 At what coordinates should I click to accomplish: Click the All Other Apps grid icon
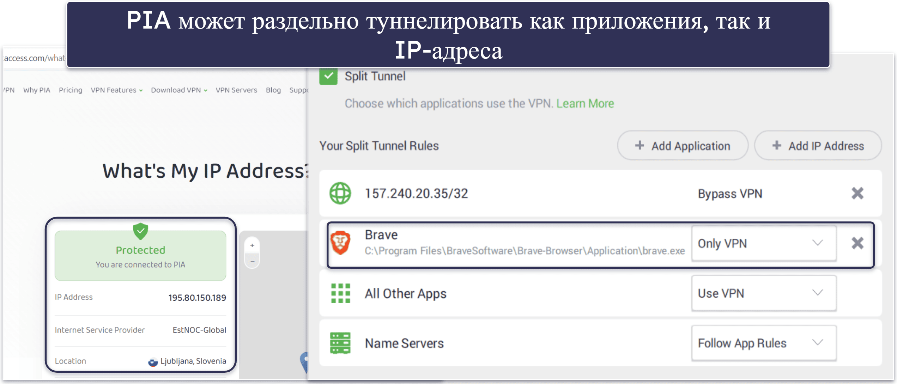tap(340, 293)
